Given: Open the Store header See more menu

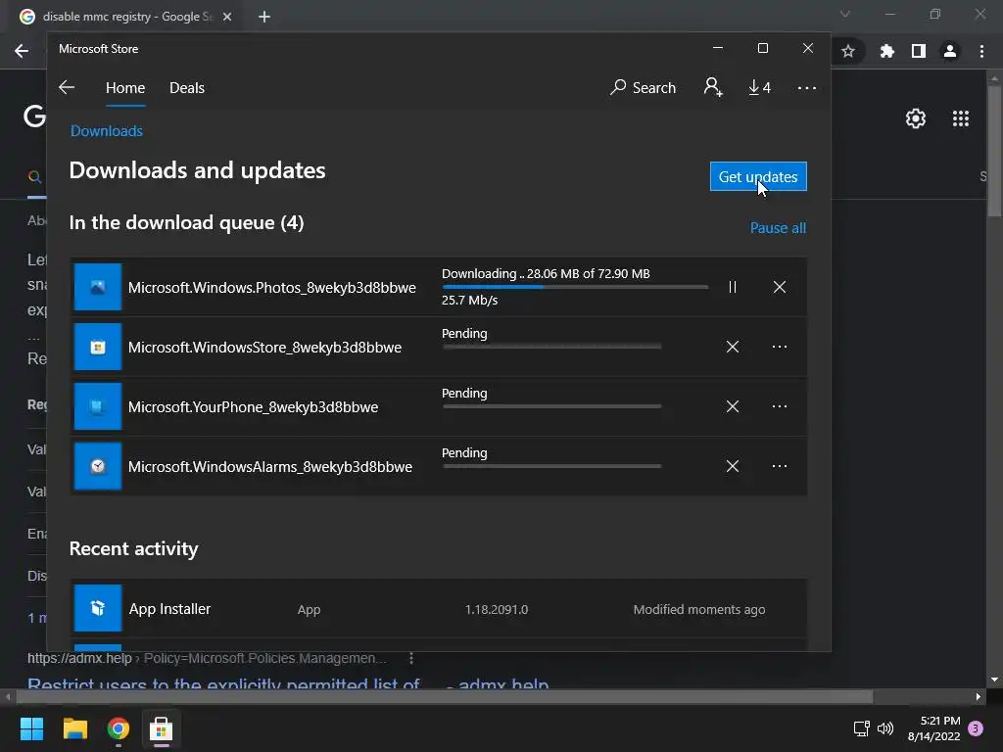Looking at the screenshot, I should [x=807, y=87].
